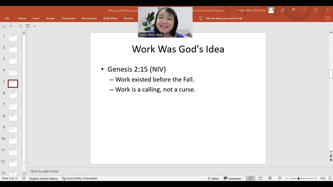Click the zoom slider handle
Image resolution: width=333 pixels, height=187 pixels.
tap(298, 178)
